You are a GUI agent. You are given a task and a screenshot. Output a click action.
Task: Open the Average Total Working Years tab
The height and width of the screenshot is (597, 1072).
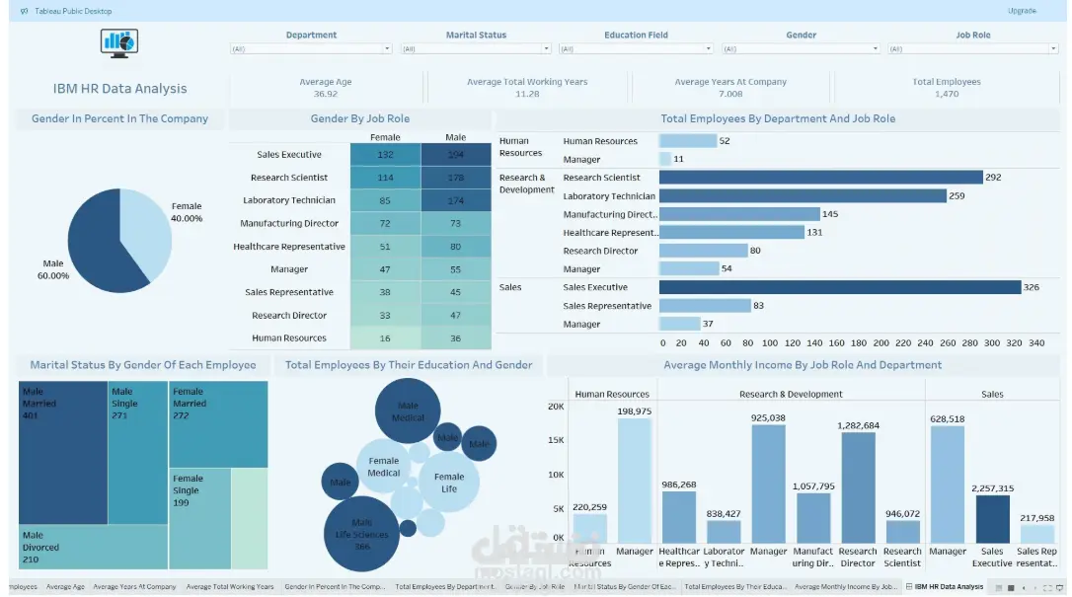click(x=230, y=586)
